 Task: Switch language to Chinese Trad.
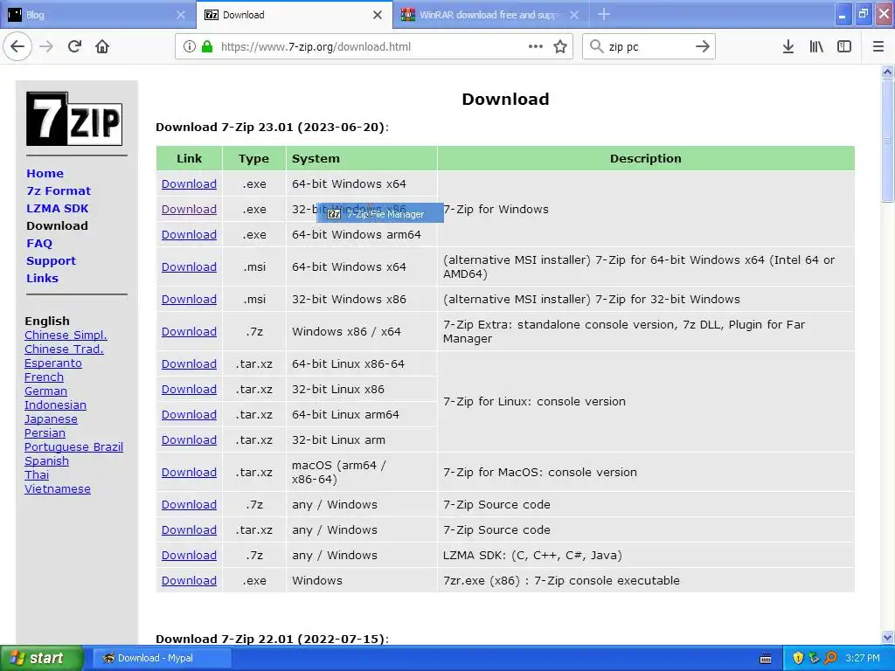click(x=64, y=349)
